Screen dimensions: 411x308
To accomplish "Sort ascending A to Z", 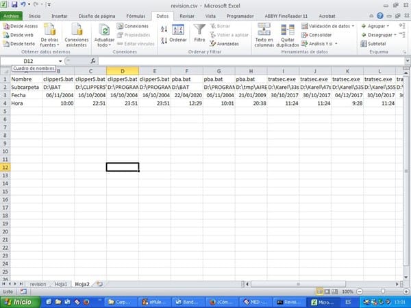I will (x=164, y=29).
